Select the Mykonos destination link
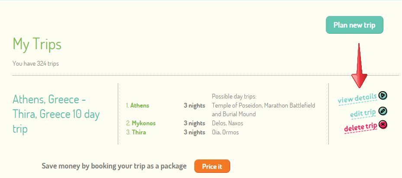 point(143,123)
